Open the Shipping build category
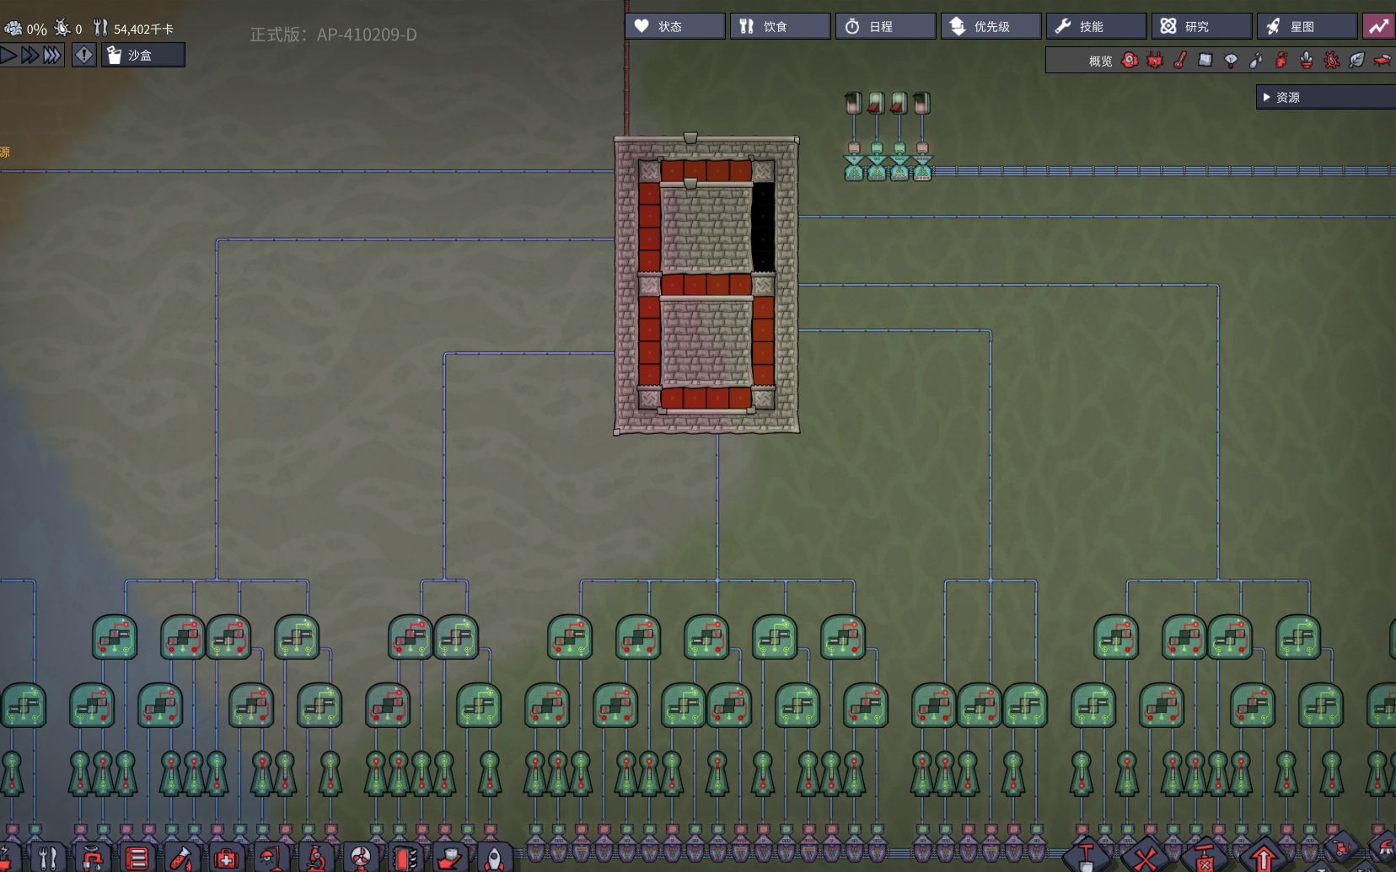1396x872 pixels. (450, 859)
